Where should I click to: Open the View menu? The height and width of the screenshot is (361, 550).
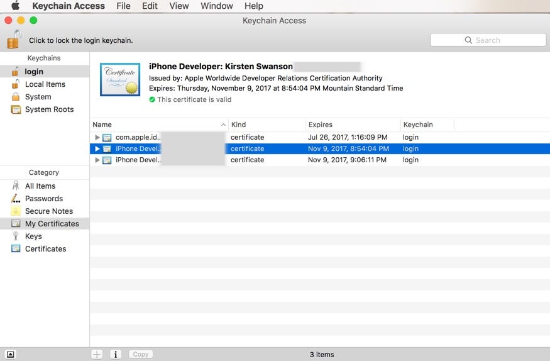tap(179, 6)
